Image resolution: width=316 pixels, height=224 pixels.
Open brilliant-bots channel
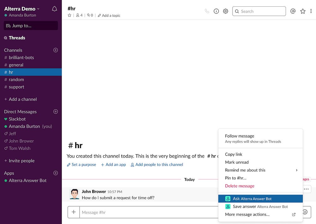31,58
